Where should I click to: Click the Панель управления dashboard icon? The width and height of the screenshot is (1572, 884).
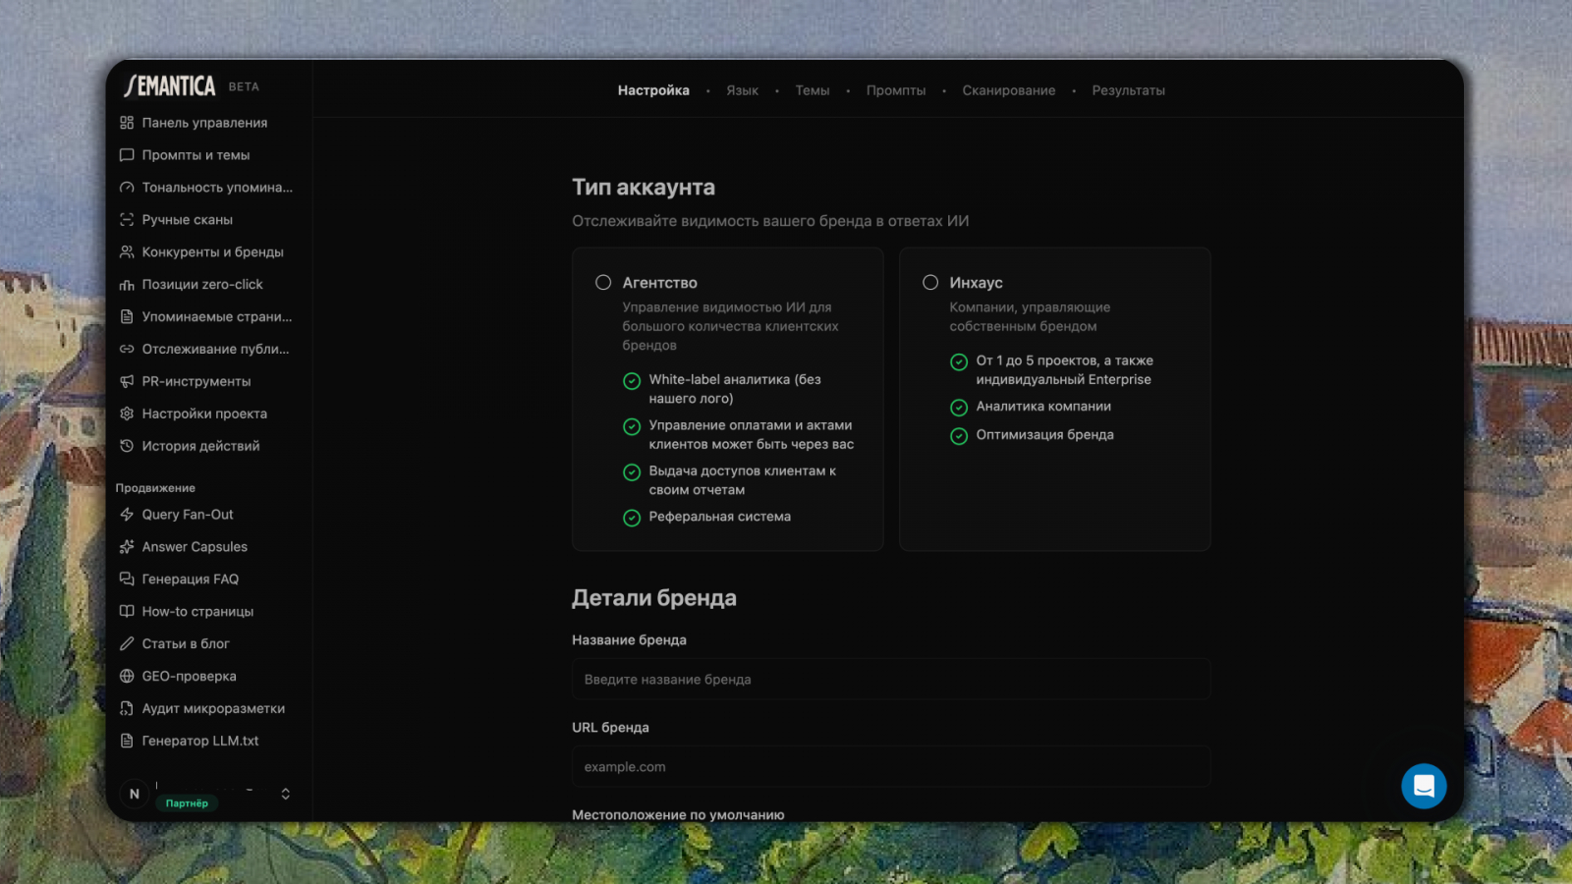pos(127,123)
